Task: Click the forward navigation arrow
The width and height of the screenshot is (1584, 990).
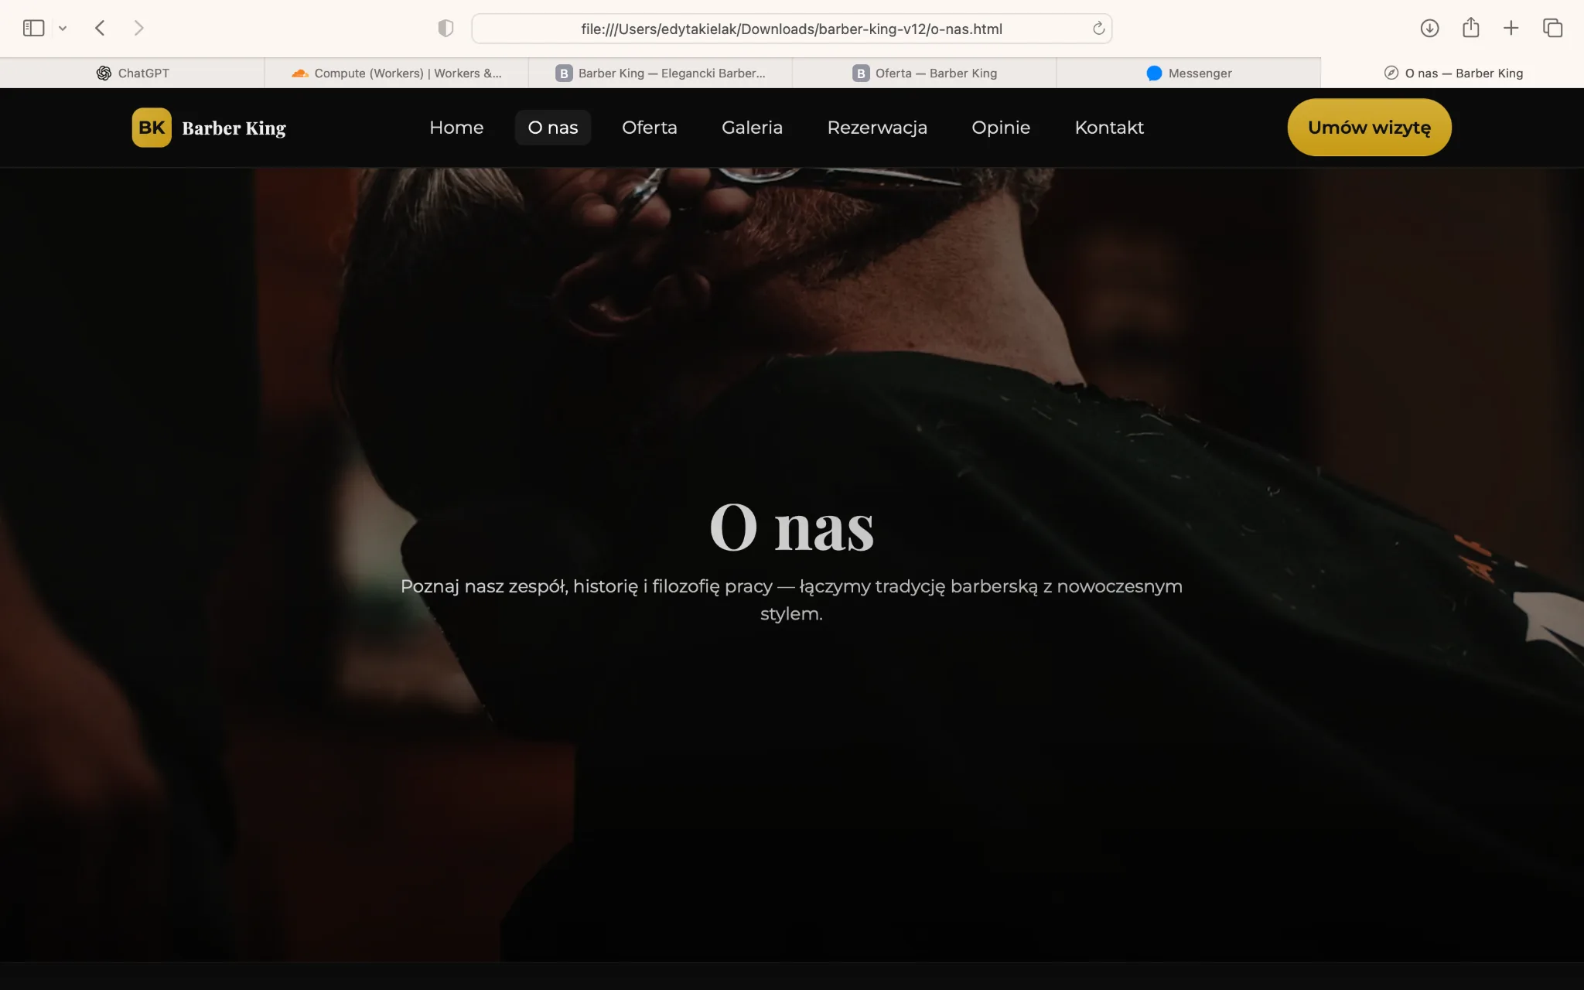Action: click(138, 29)
